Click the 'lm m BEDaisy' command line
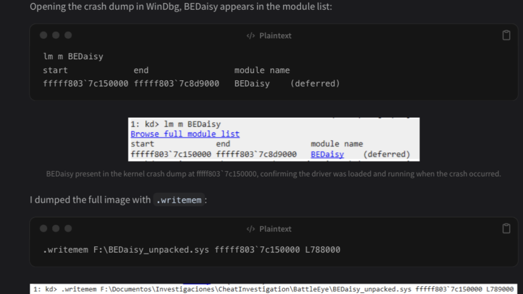The image size is (523, 294). click(73, 56)
